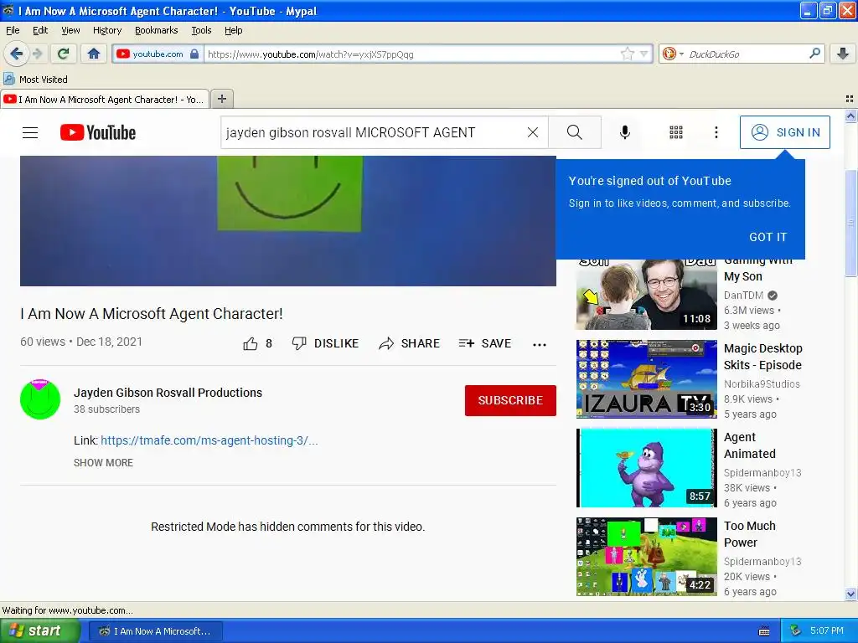Open the Agent Animated video thumbnail
Screen dimensions: 858x643
(646, 468)
